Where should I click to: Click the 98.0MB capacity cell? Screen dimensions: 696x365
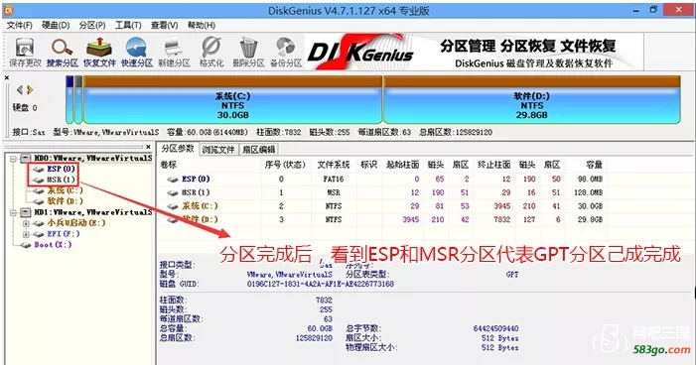(x=590, y=180)
